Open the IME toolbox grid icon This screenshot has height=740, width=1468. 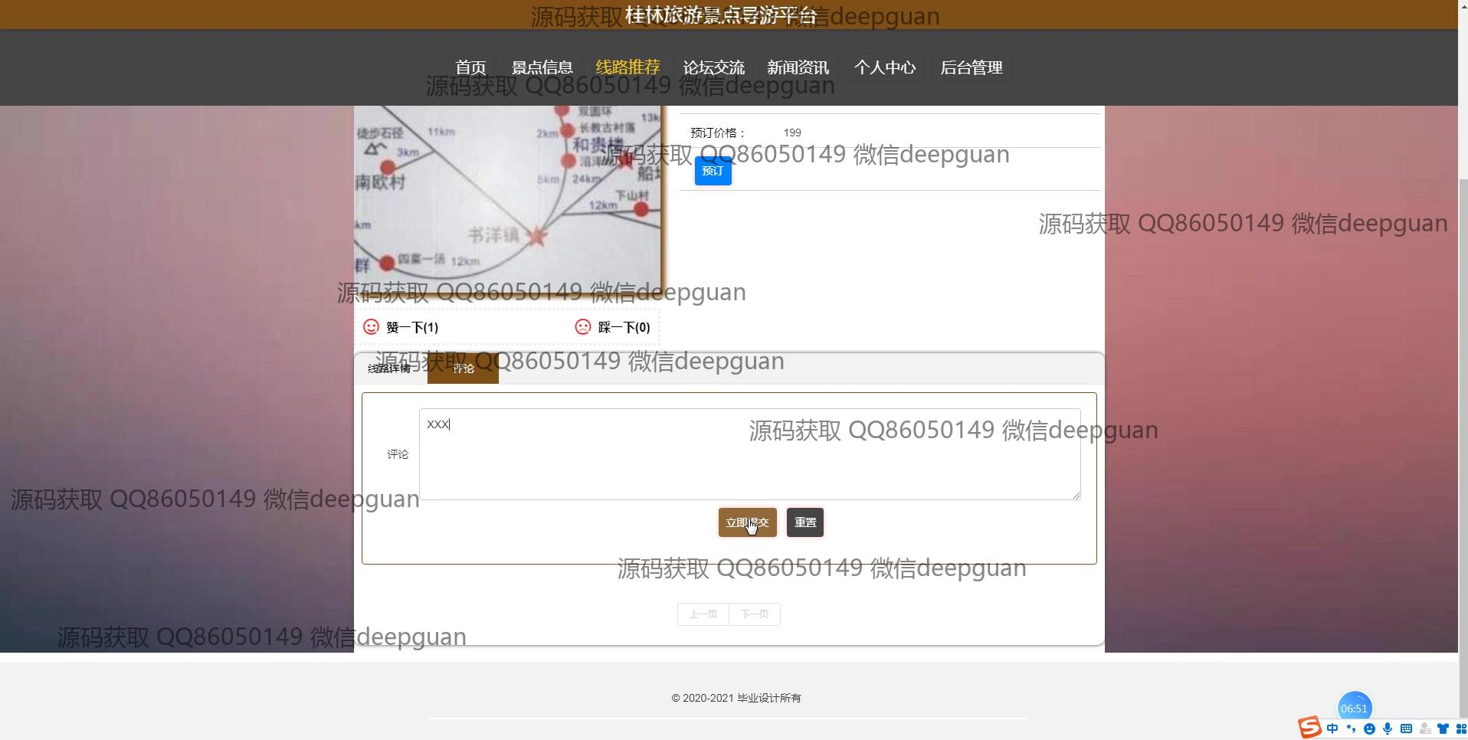pos(1460,729)
